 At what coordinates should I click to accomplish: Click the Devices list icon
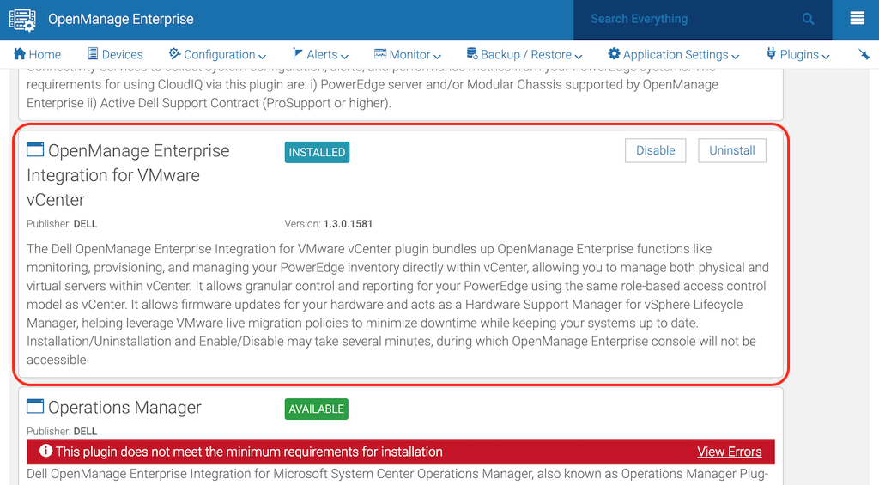click(93, 54)
